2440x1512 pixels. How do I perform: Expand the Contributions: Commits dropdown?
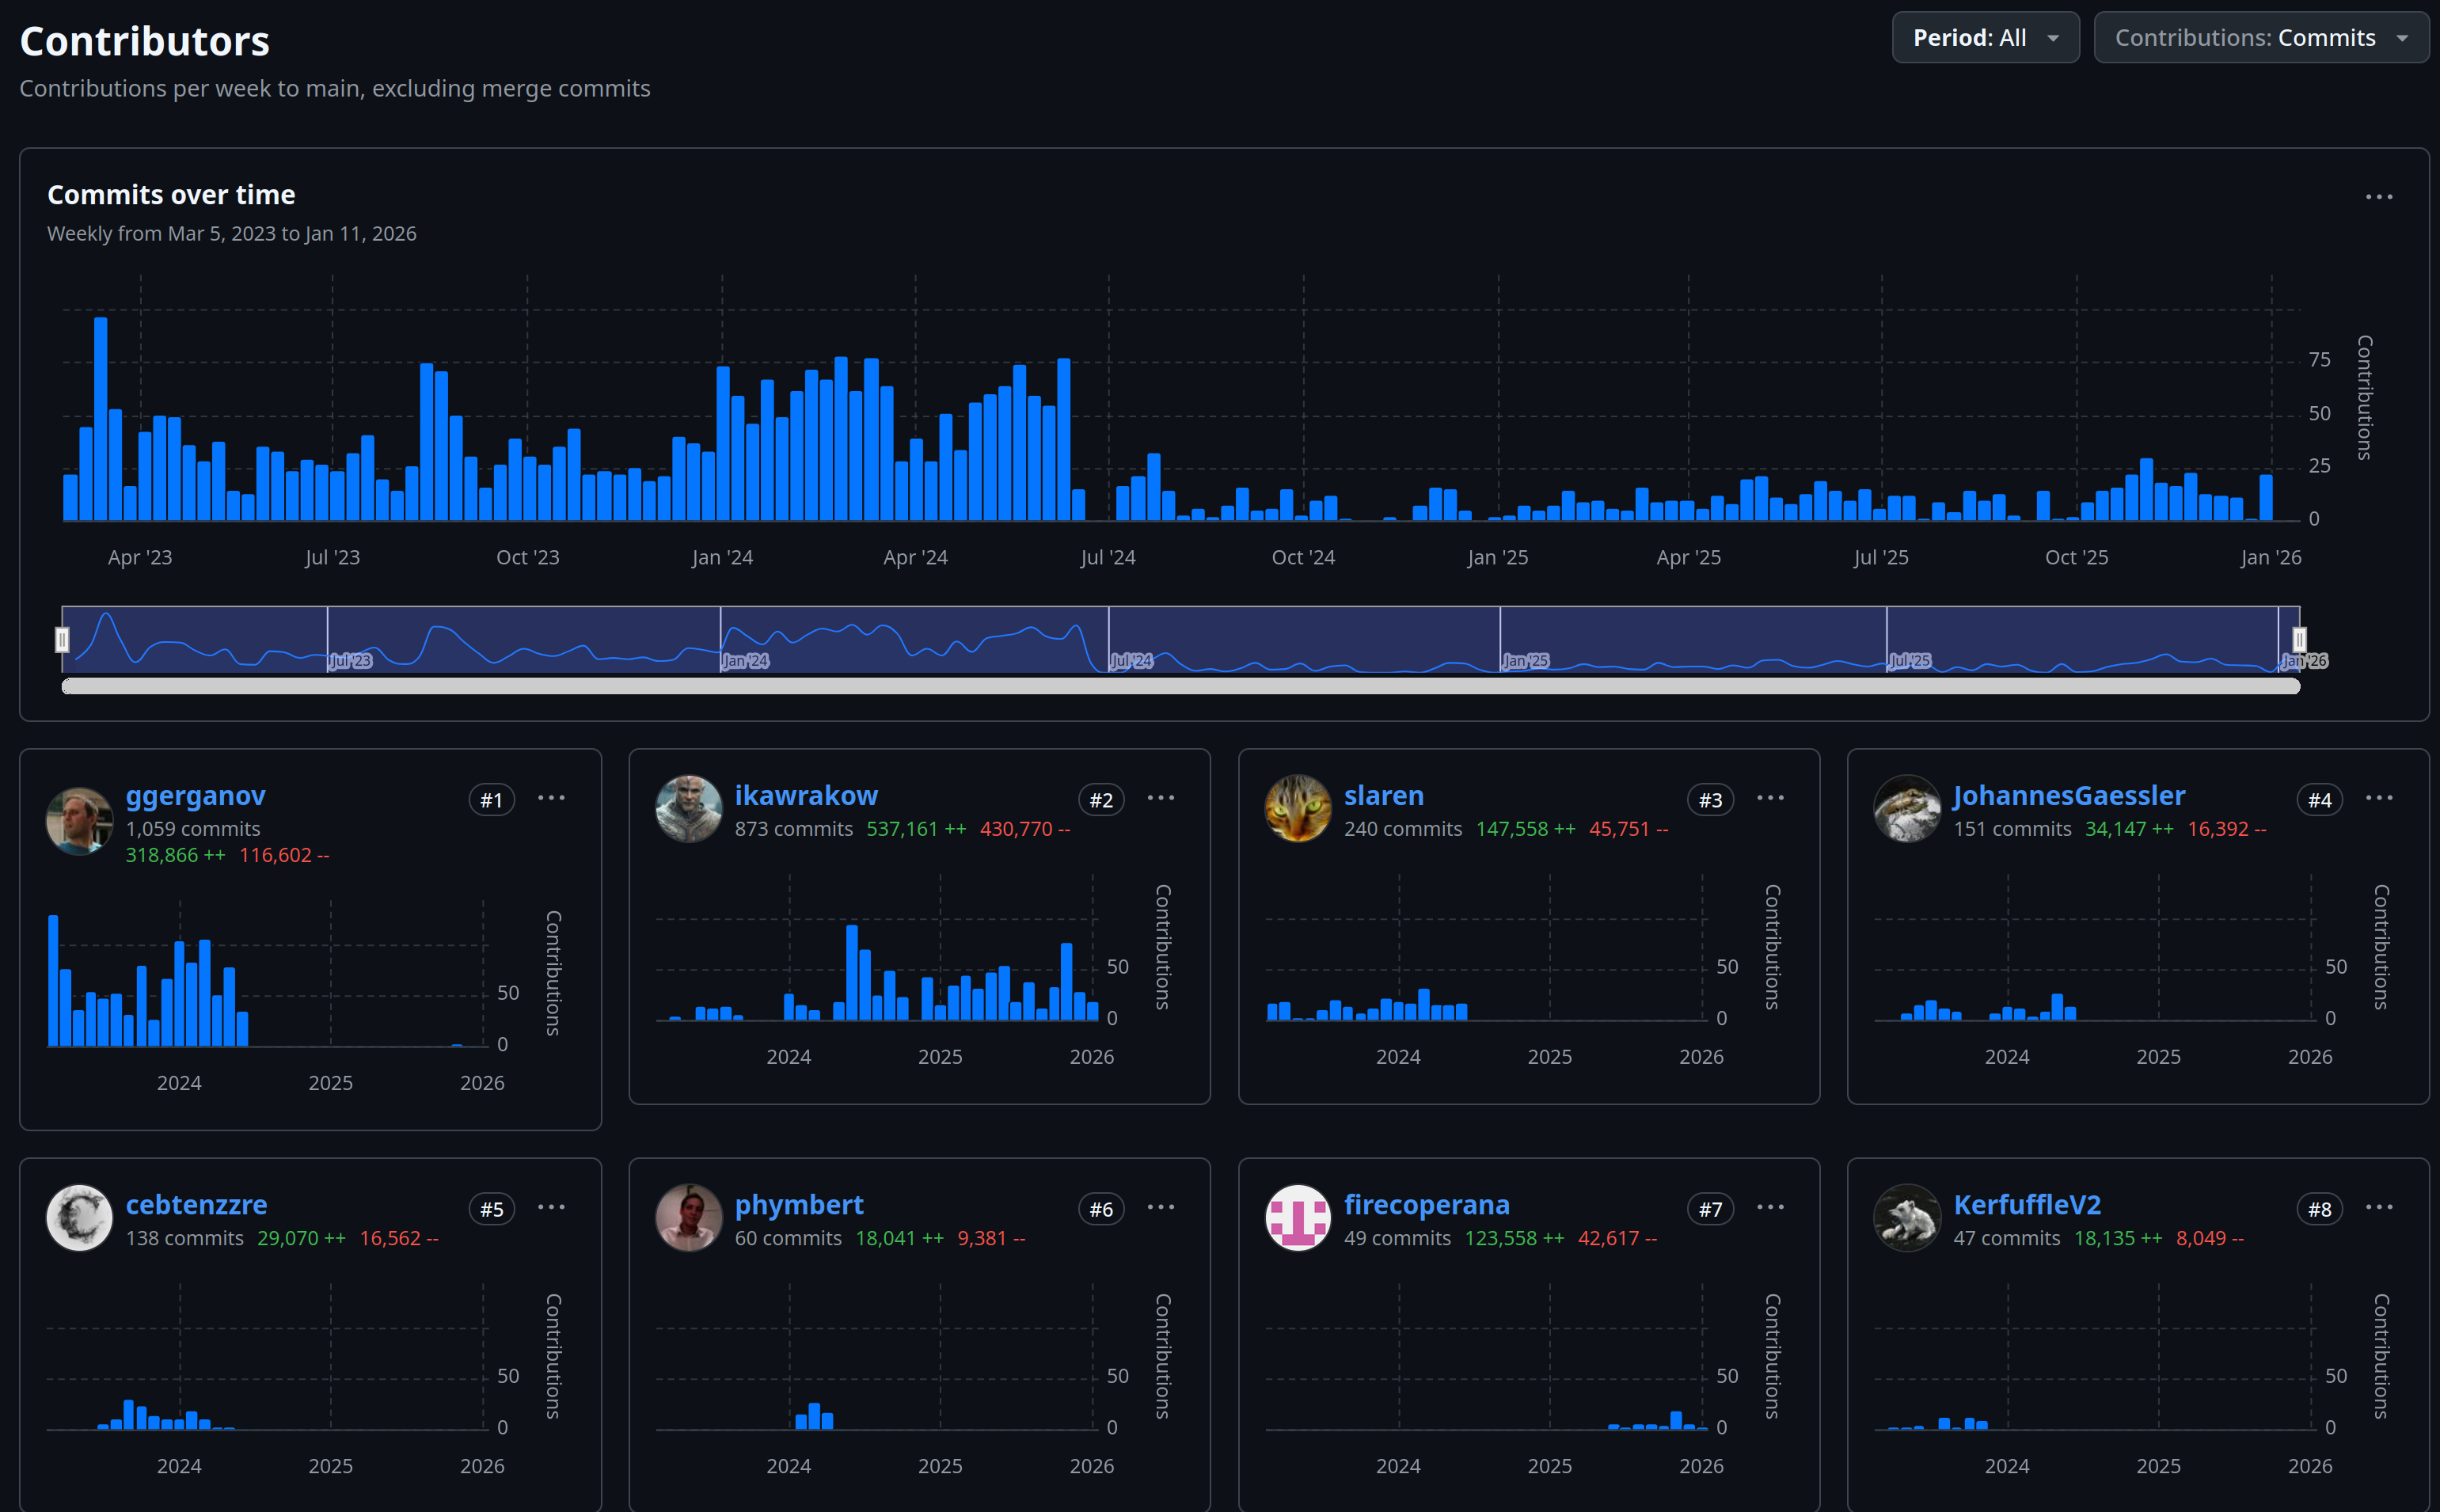point(2260,38)
